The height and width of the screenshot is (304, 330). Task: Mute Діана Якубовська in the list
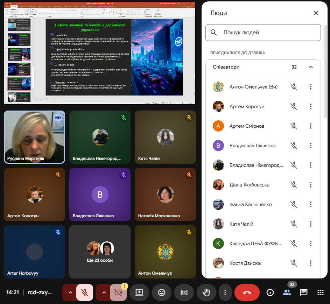tap(294, 185)
